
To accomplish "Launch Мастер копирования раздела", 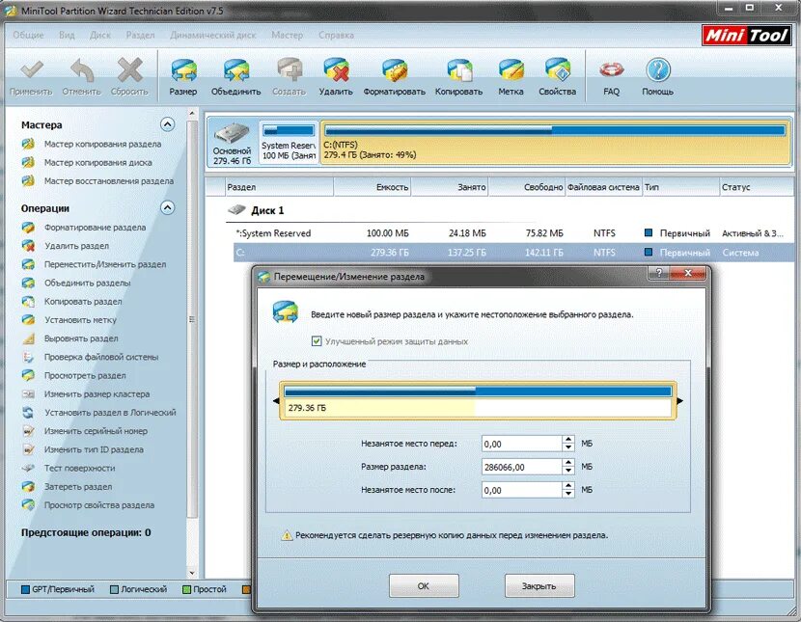I will [102, 144].
